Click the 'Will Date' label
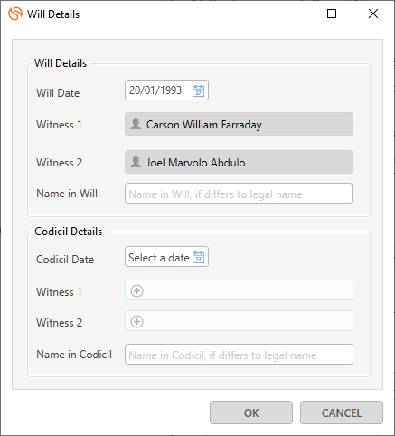395x436 pixels. (x=58, y=93)
